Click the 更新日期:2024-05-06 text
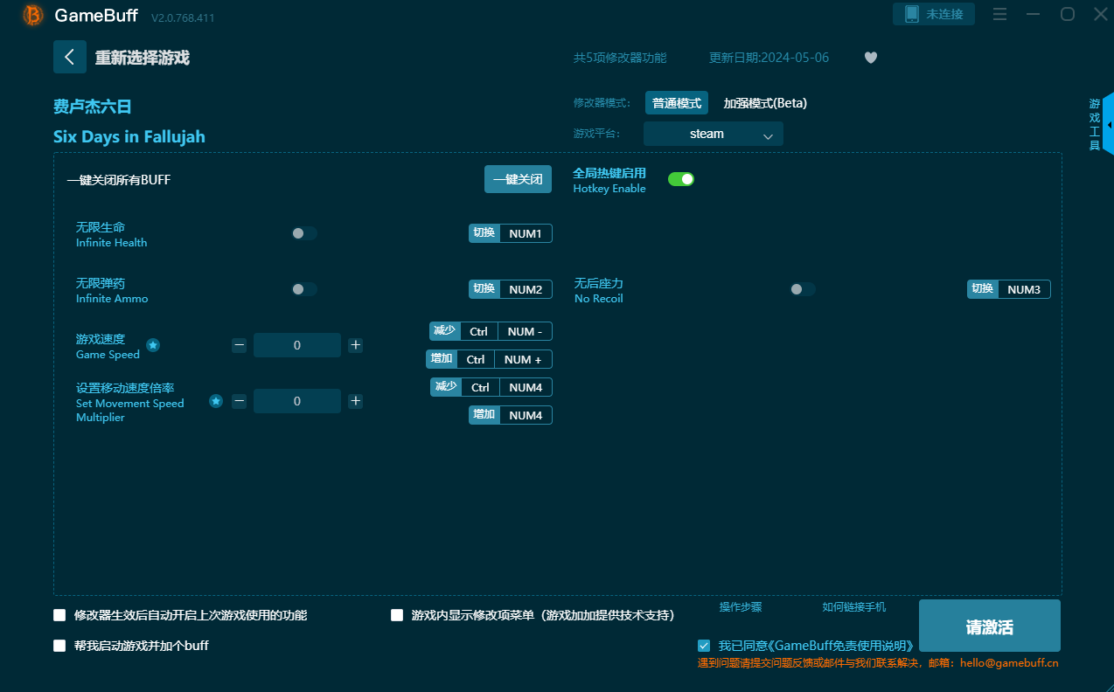 [769, 58]
